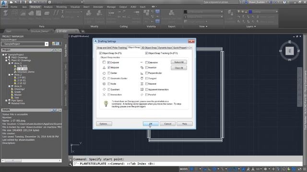Expand the View ribbon panel dropdown

203,26
